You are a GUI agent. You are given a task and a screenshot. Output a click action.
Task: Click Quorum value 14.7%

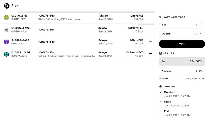202,79
